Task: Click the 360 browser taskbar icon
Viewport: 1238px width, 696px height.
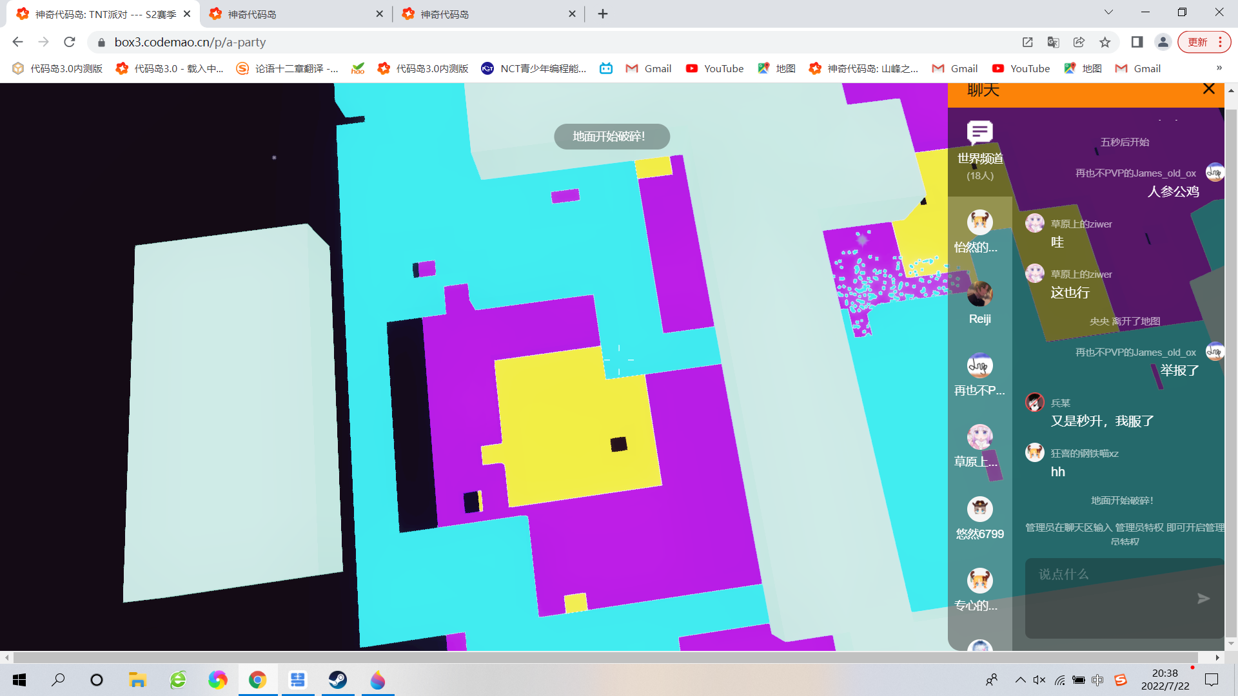Action: (177, 680)
